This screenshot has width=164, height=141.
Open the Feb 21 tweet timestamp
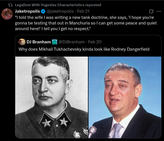coord(83,11)
